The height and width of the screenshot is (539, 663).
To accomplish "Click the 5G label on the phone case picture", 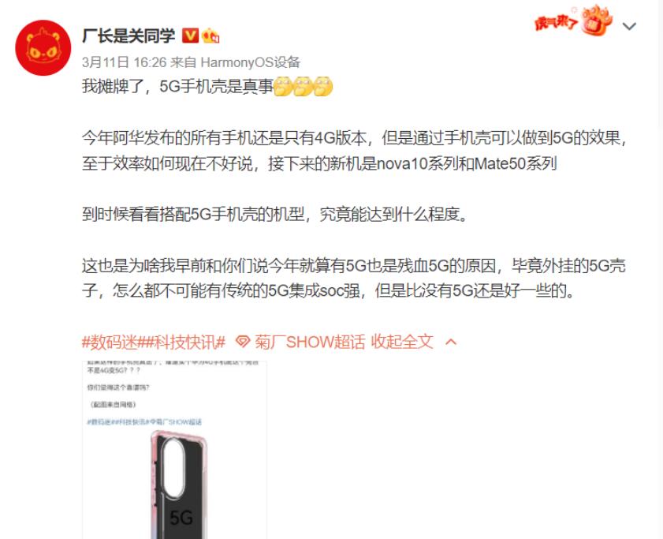I will coord(181,518).
